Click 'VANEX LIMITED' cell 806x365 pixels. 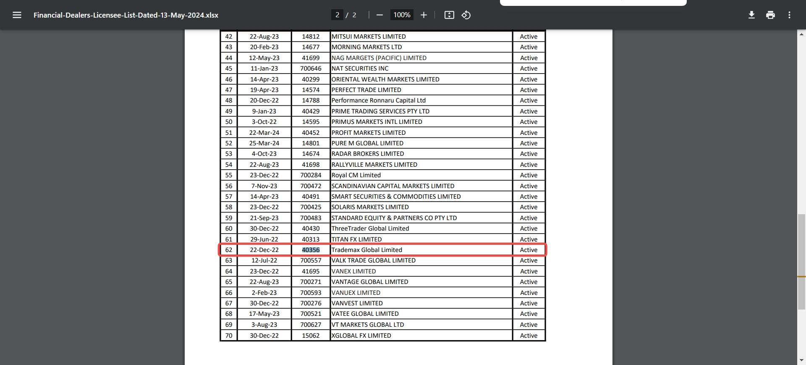421,271
